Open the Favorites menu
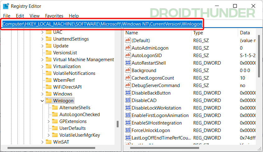This screenshot has width=263, height=152. 54,16
